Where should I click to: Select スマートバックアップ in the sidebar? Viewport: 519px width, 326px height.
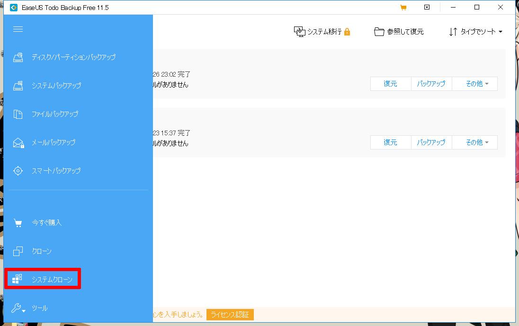(56, 171)
